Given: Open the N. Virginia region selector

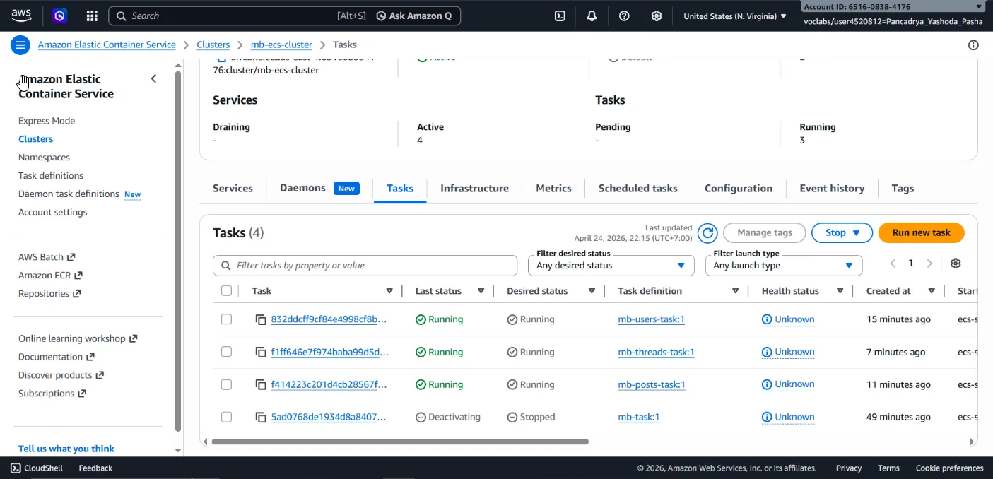Looking at the screenshot, I should [x=735, y=16].
